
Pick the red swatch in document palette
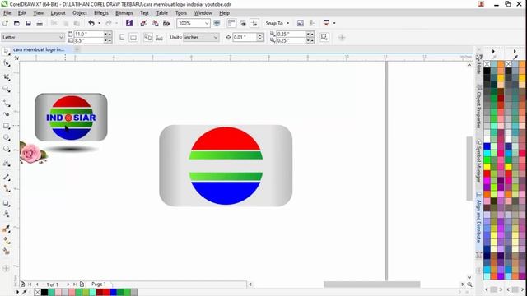tap(106, 293)
